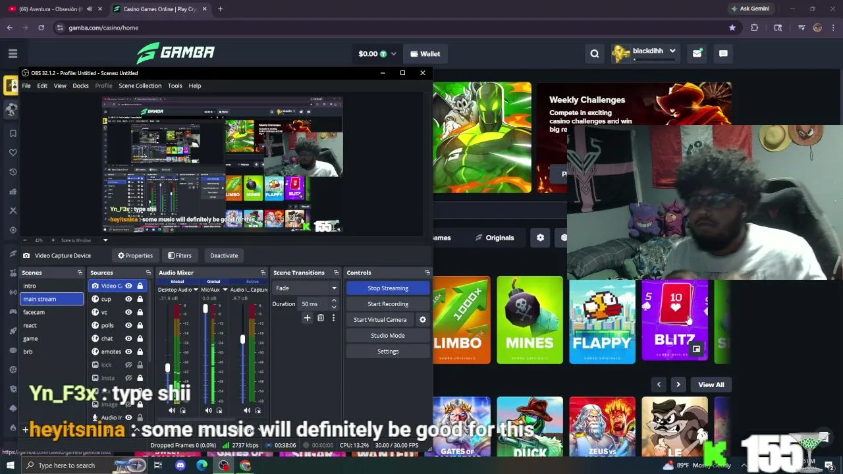Adjust the Audio Input Capture volume slider
Viewport: 843px width, 474px height.
242,339
